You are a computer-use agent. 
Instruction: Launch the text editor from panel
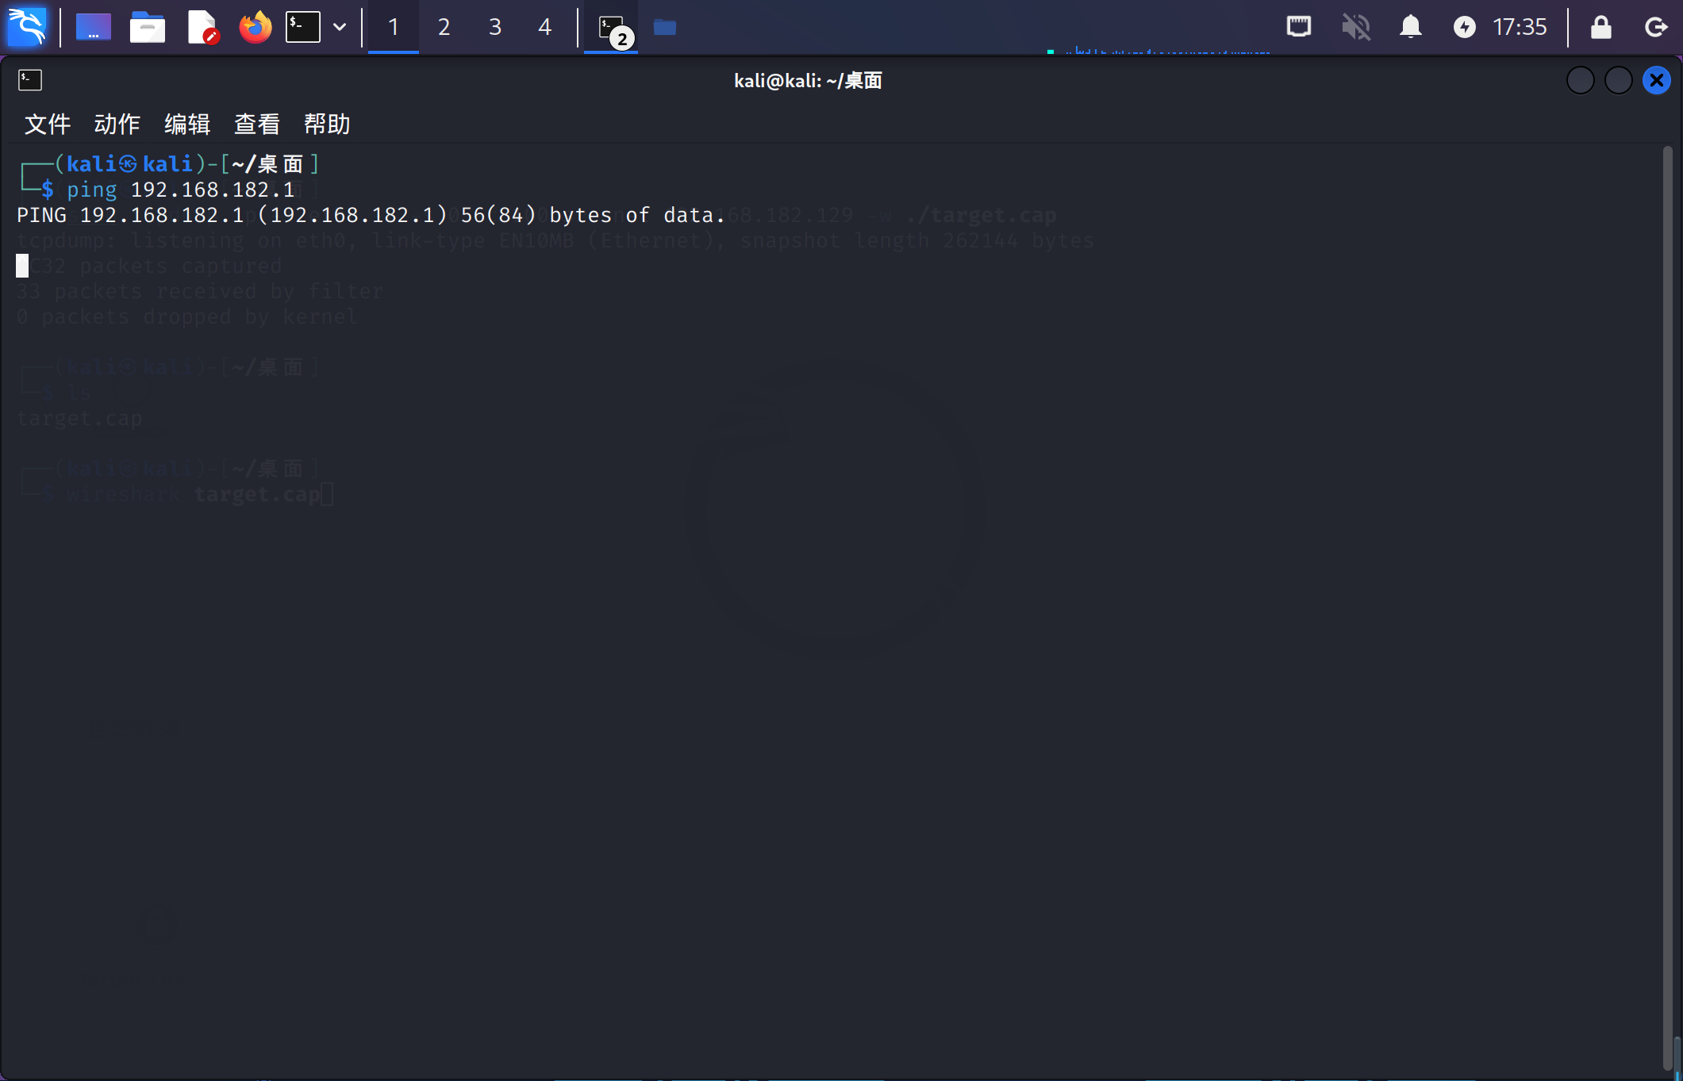point(202,27)
